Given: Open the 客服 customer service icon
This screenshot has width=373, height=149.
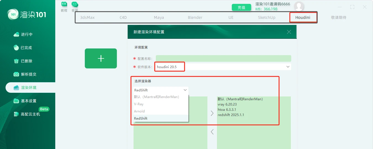Looking at the screenshot, I should click(75, 7).
